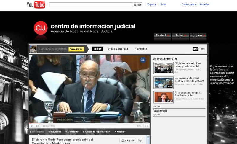Click the thumbs up icon on Me gusta
Screen dimensions: 237x144
coord(122,140)
